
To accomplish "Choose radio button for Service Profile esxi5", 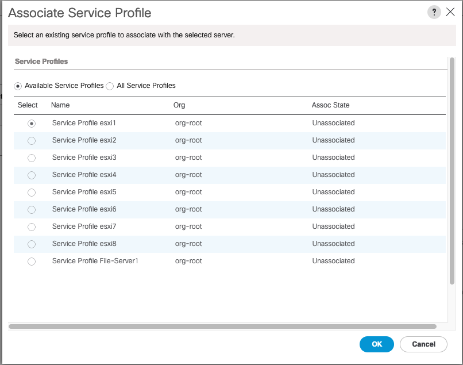I will [32, 193].
